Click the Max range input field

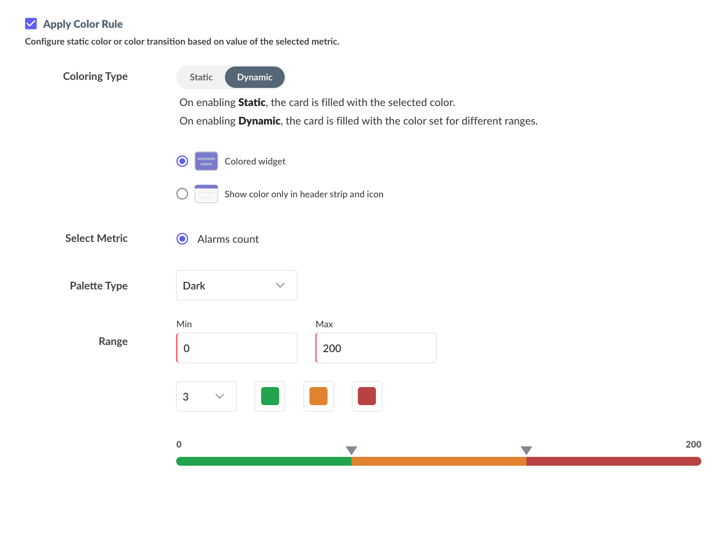376,348
